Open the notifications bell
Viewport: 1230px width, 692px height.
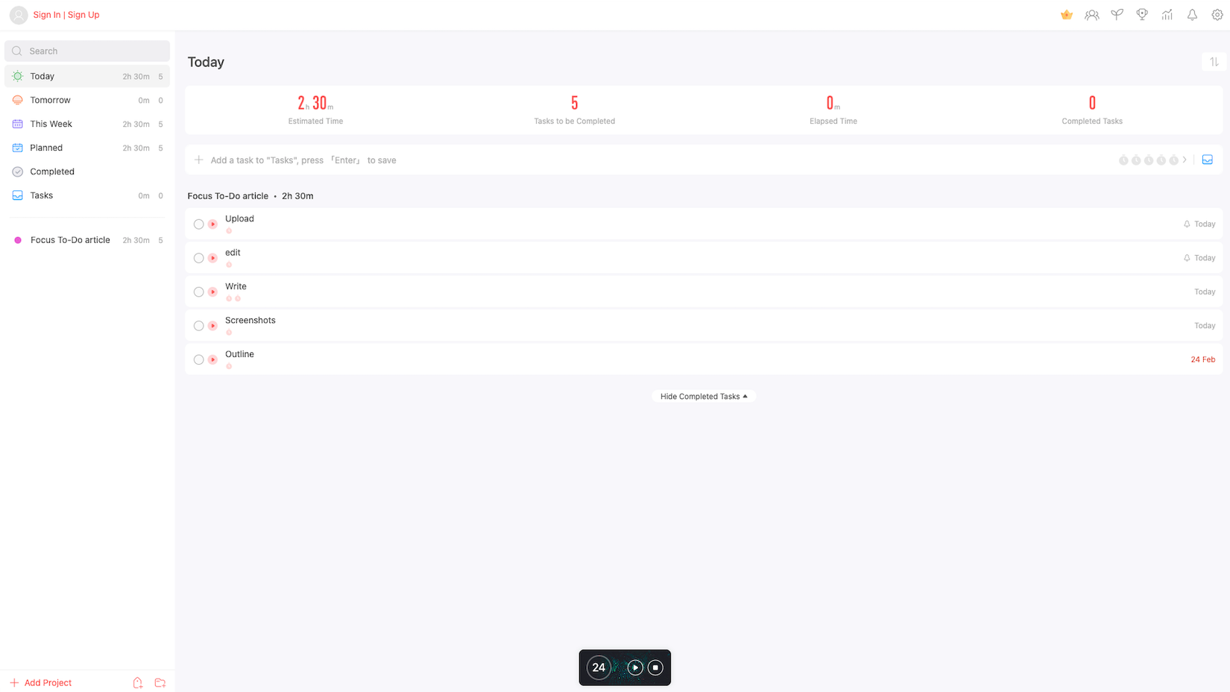coord(1192,15)
